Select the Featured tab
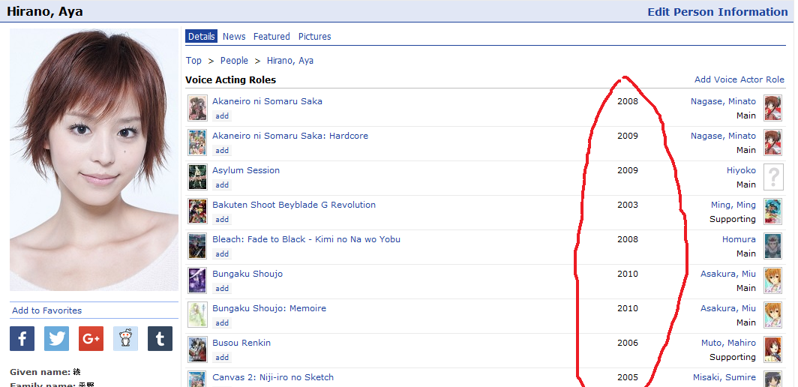 (271, 37)
